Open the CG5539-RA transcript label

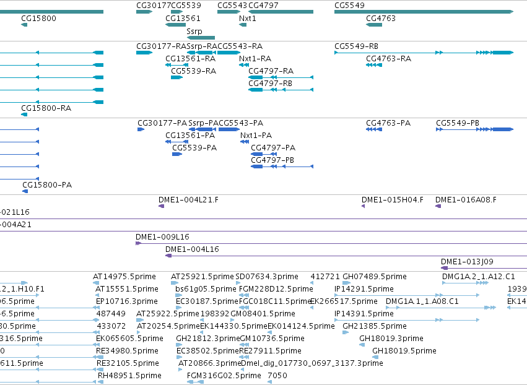[x=194, y=71]
